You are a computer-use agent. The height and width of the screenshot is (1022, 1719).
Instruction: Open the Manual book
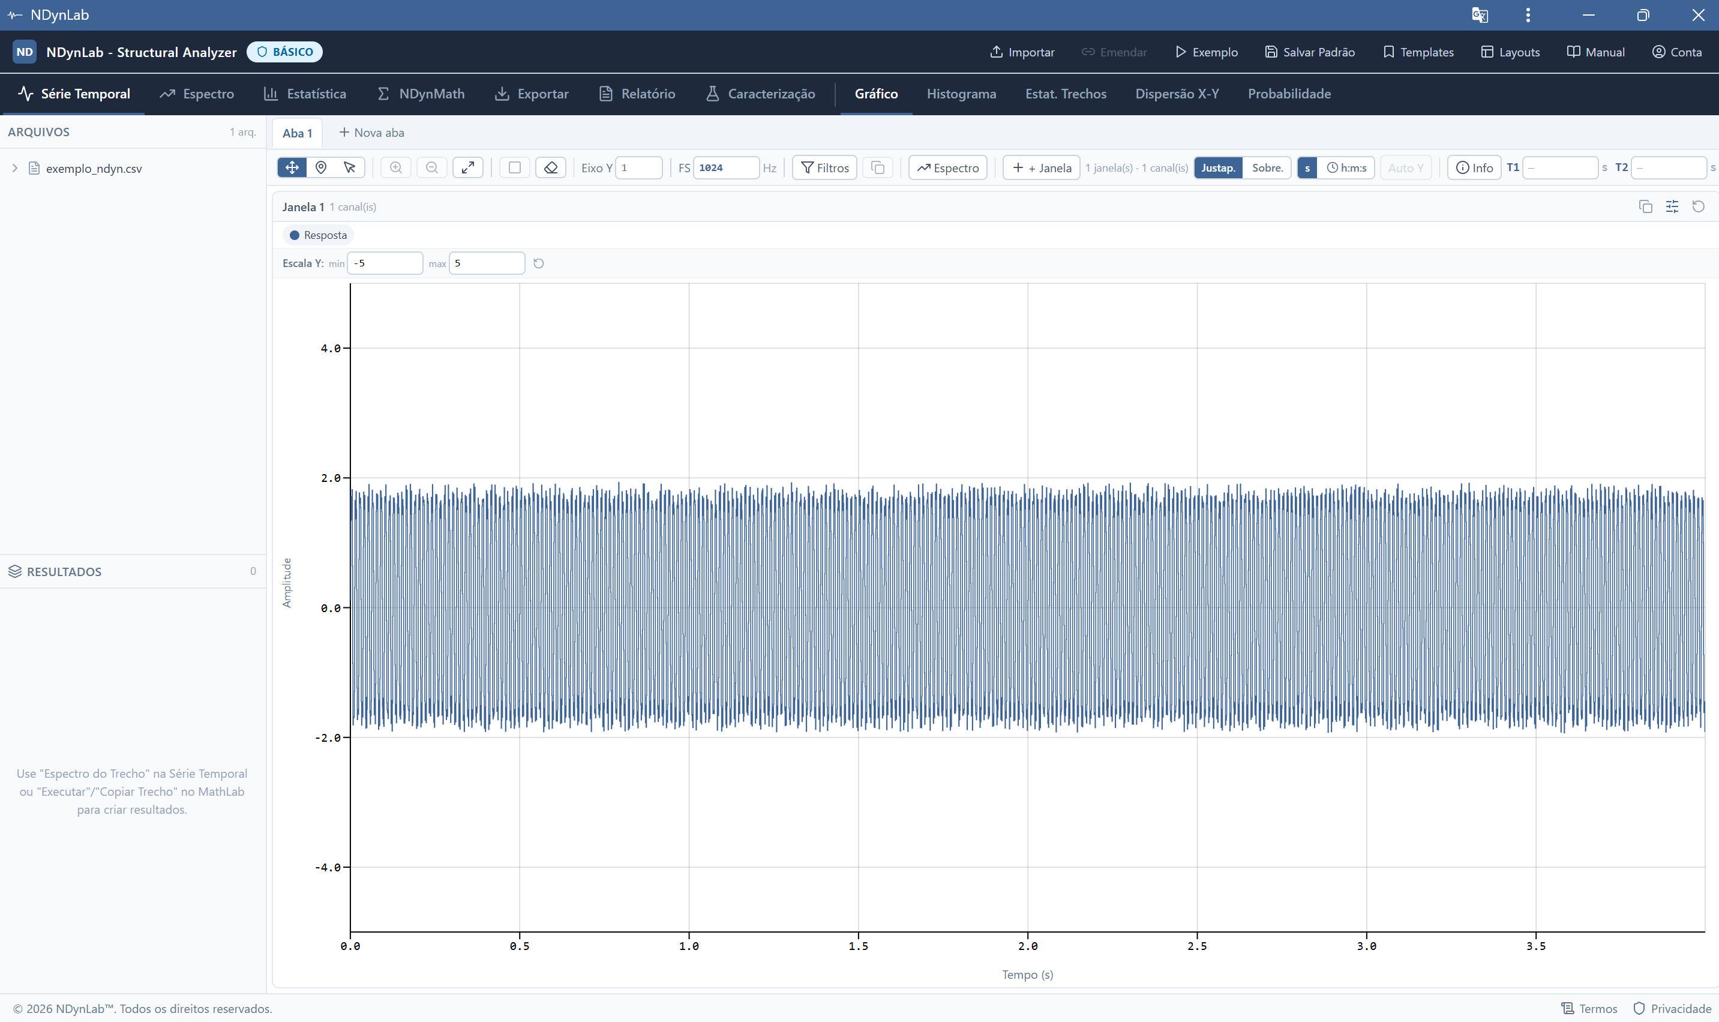tap(1596, 52)
